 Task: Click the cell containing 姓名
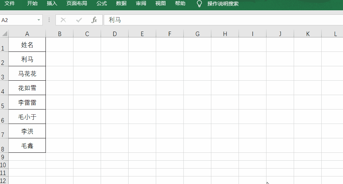coord(27,45)
